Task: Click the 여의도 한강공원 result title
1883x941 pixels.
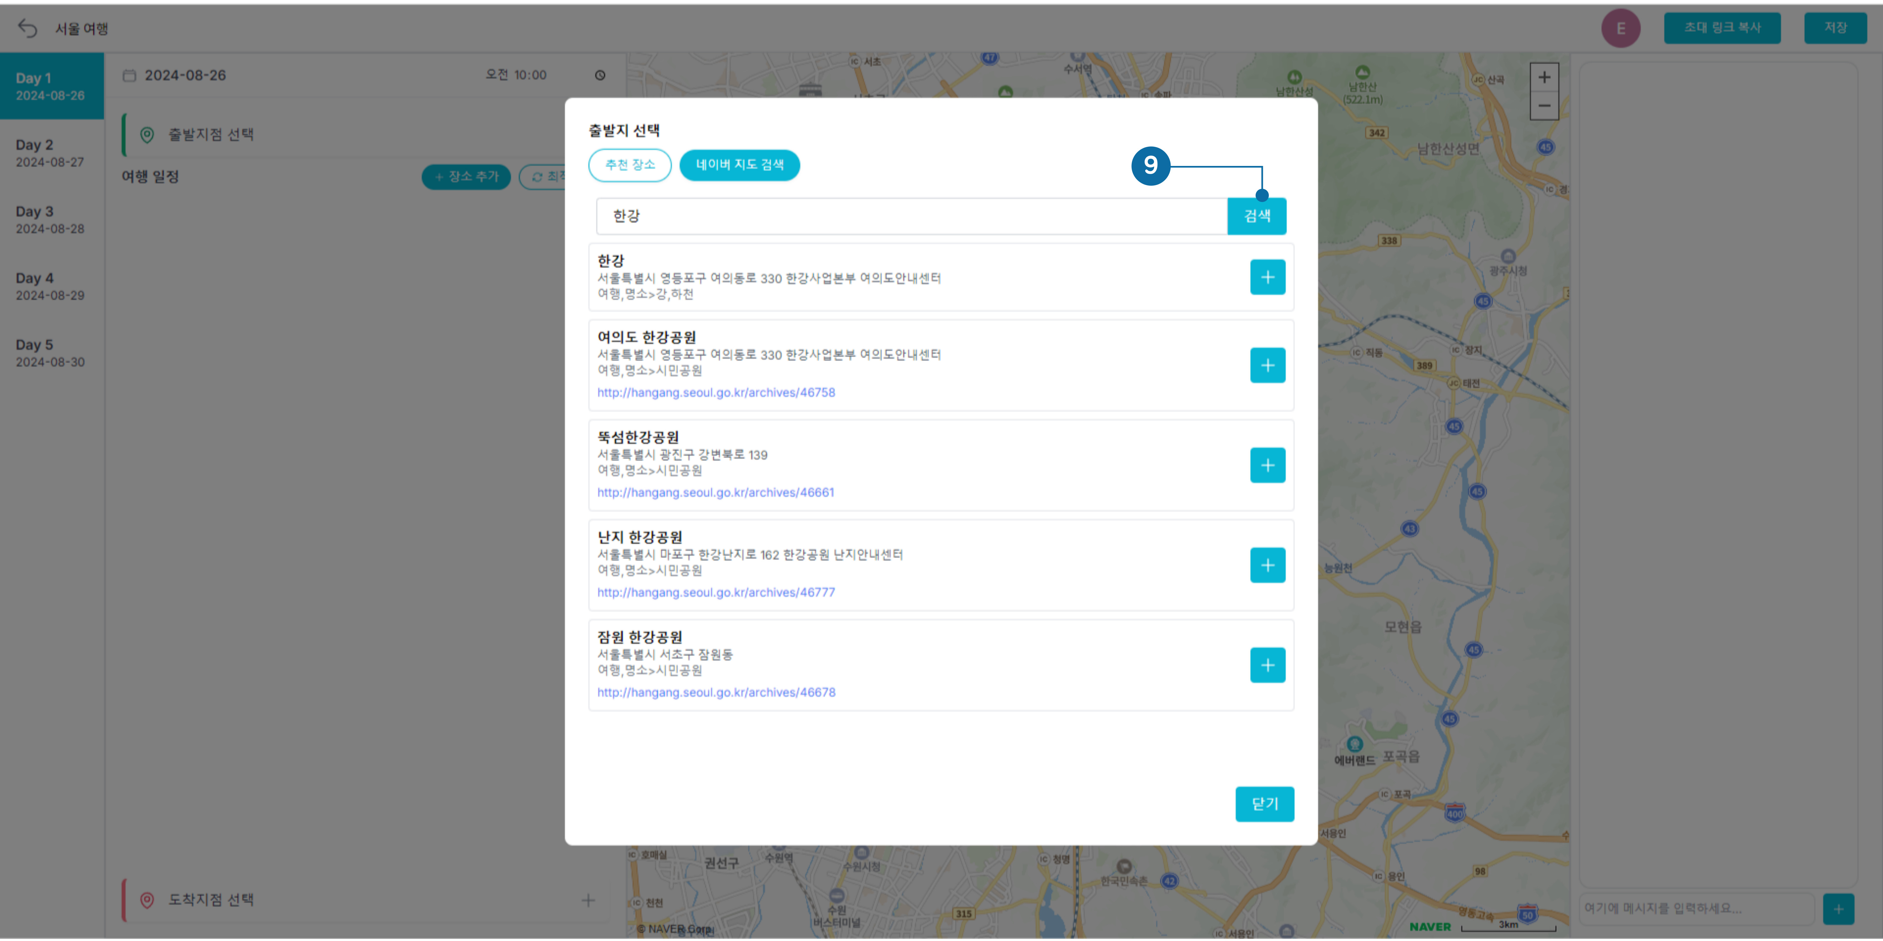Action: point(647,337)
